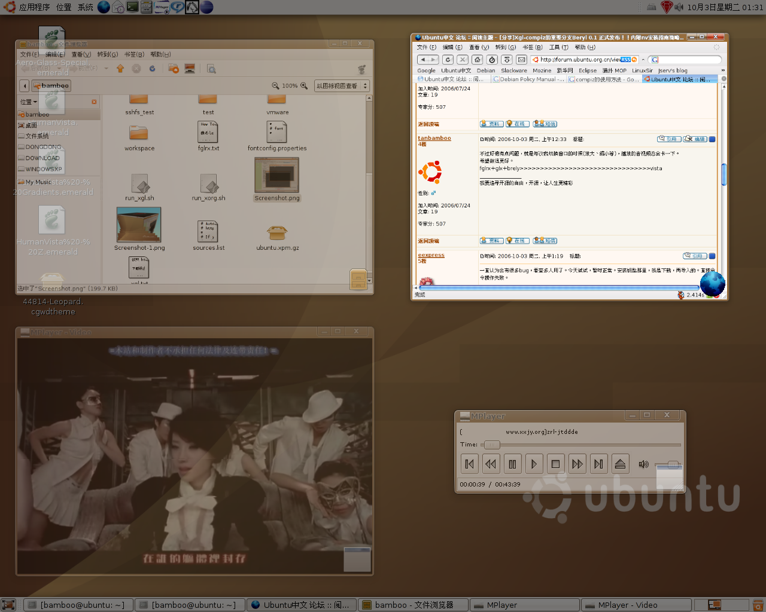Screen dimensions: 766x612
Task: Click LinuxSir bookmark in bookmarks toolbar
Action: tap(642, 70)
